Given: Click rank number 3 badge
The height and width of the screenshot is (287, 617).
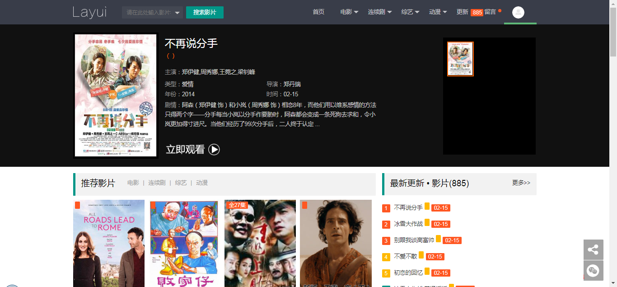Looking at the screenshot, I should [x=386, y=241].
